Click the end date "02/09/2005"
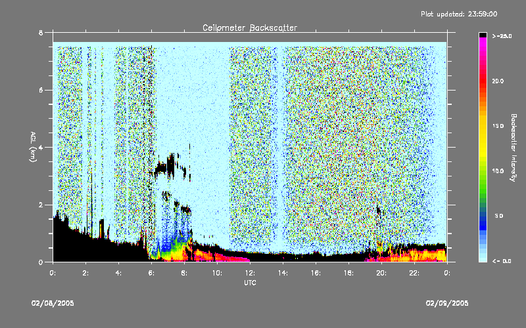The height and width of the screenshot is (328, 526). tap(447, 303)
